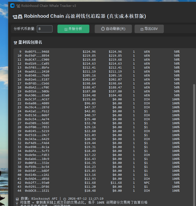Image resolution: width=196 pixels, height=206 pixels.
Task: Select wallet row 0x9cE4...Ae74
Action: [x=98, y=119]
